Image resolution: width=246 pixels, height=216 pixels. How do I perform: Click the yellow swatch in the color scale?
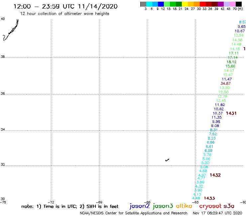(x=185, y=4)
